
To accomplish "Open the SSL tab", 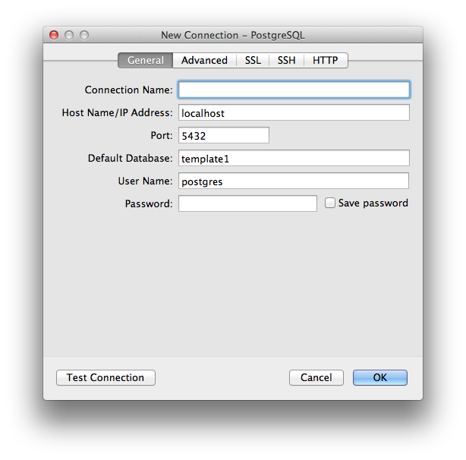I will (253, 60).
